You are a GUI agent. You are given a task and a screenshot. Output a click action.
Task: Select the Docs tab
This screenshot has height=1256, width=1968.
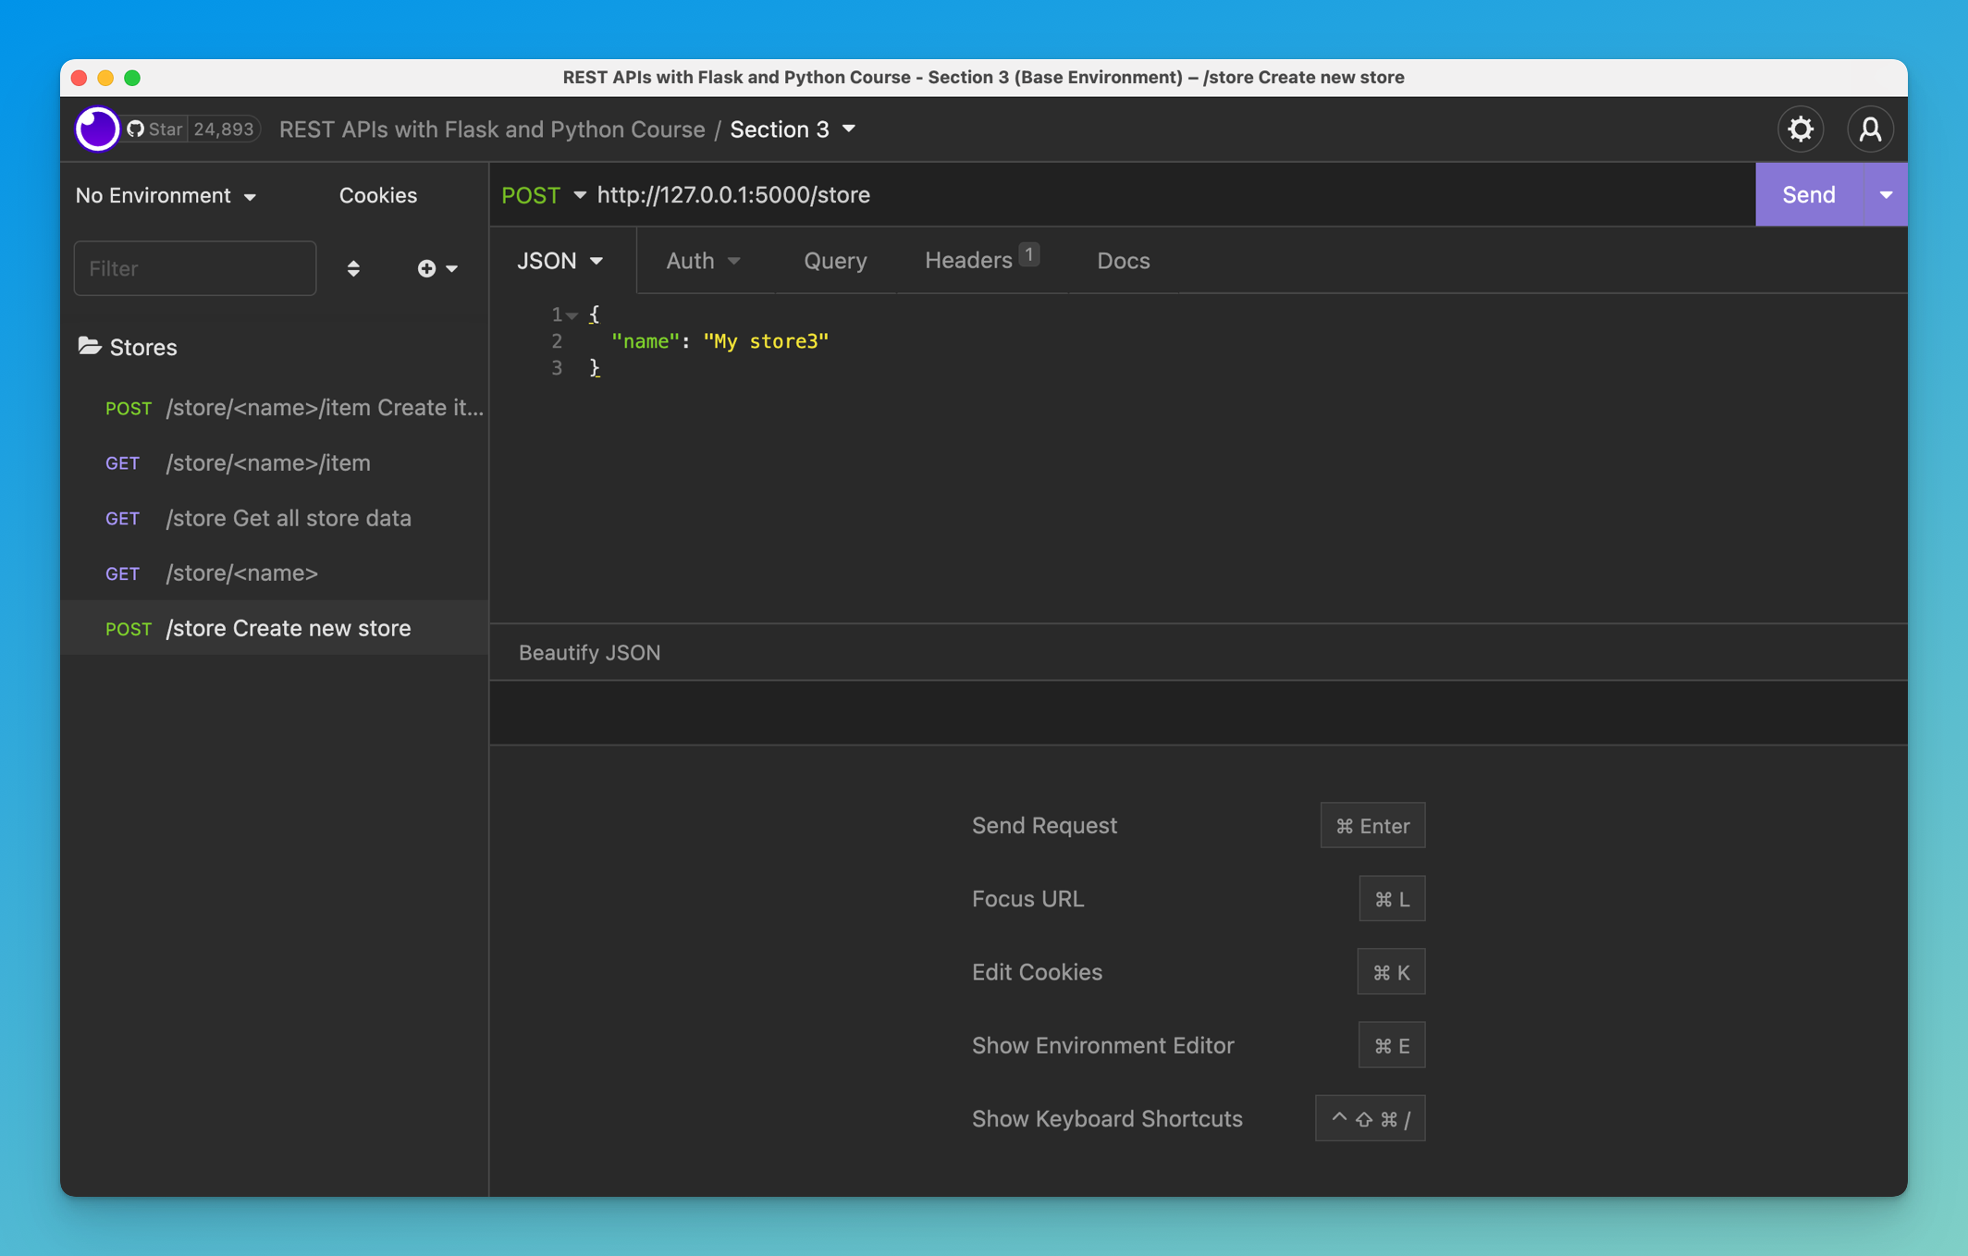(1122, 260)
